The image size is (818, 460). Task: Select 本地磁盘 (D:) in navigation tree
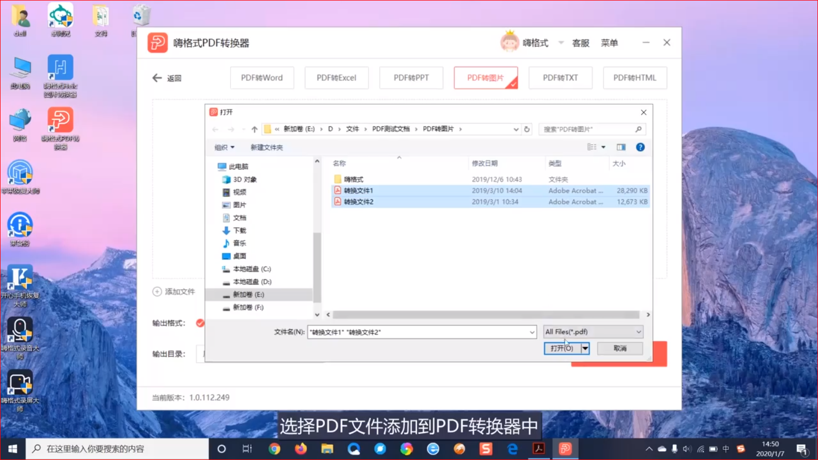247,282
